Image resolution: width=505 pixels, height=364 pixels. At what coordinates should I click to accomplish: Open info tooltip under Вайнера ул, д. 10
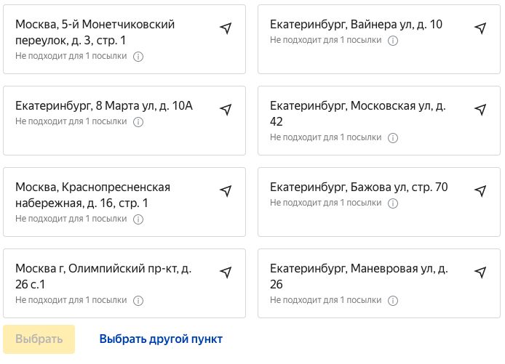pyautogui.click(x=393, y=41)
